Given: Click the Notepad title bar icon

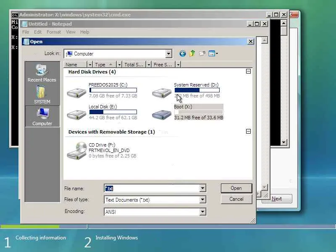Looking at the screenshot, I should [25, 24].
